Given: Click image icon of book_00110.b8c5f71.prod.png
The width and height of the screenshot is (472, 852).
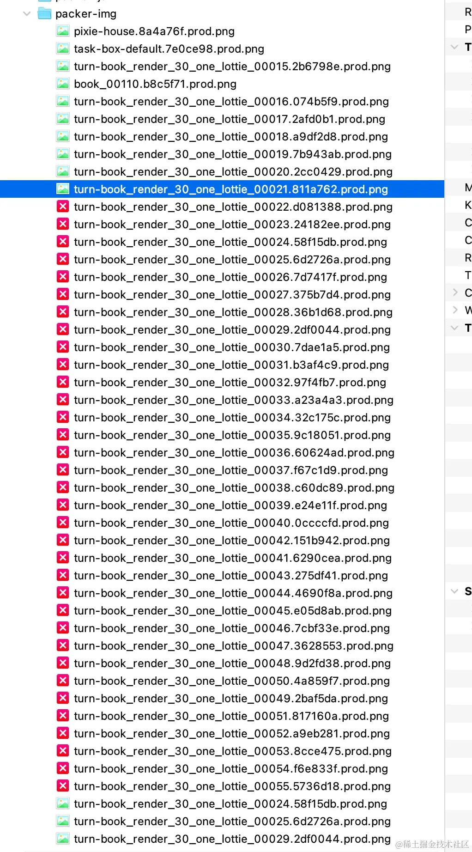Looking at the screenshot, I should coord(63,84).
